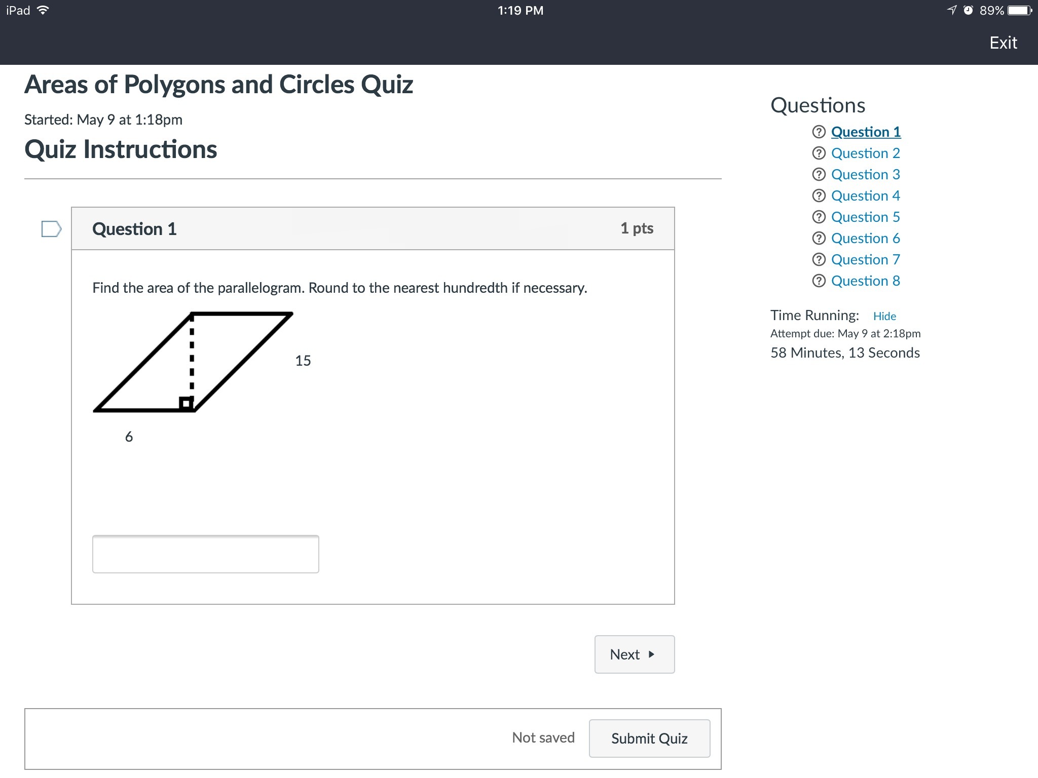Image resolution: width=1038 pixels, height=778 pixels.
Task: Click the question mark icon beside Question 5
Action: [x=819, y=217]
